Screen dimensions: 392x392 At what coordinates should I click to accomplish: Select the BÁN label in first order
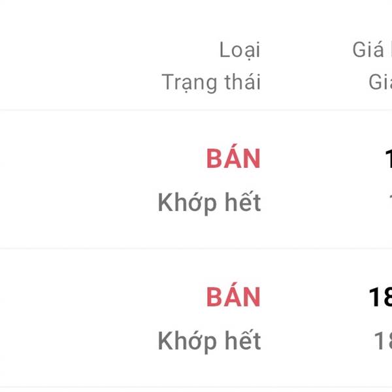(233, 159)
